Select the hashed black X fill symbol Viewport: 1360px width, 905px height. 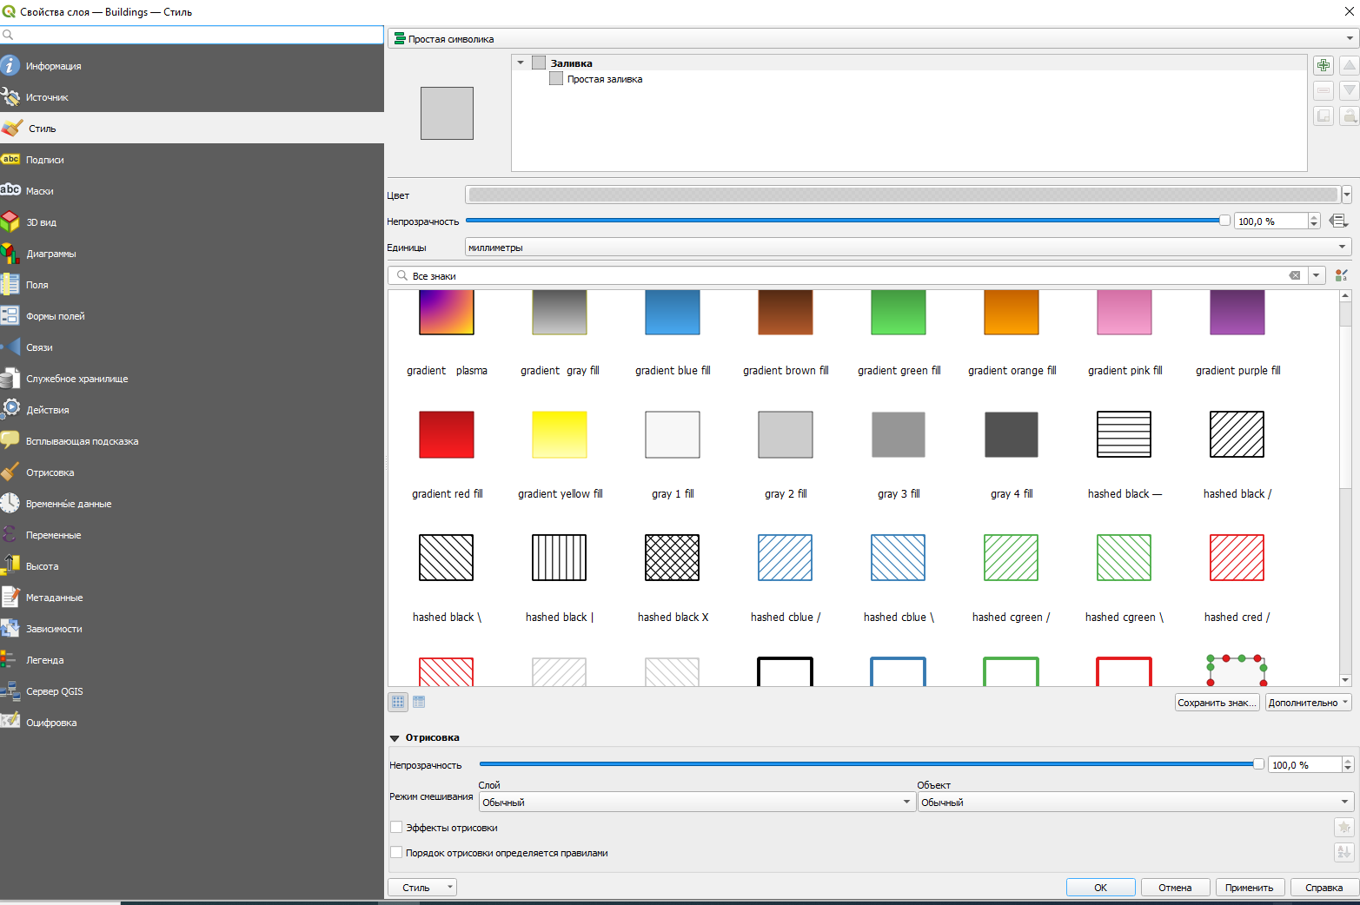tap(673, 558)
